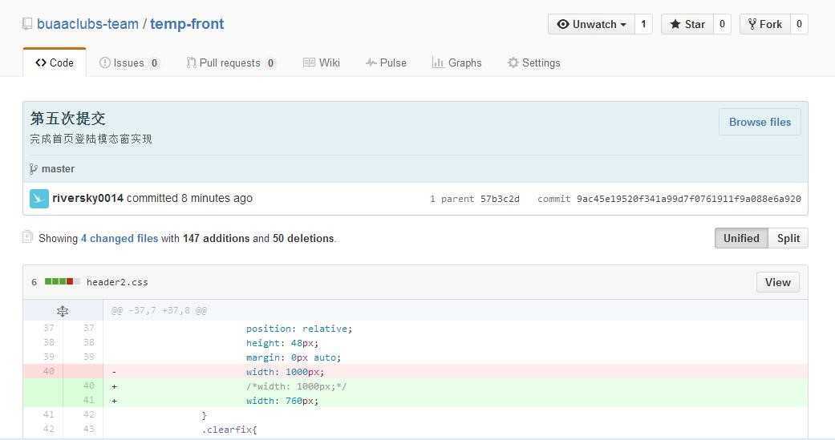The width and height of the screenshot is (835, 440).
Task: Click the full commit hash text
Action: [x=688, y=199]
